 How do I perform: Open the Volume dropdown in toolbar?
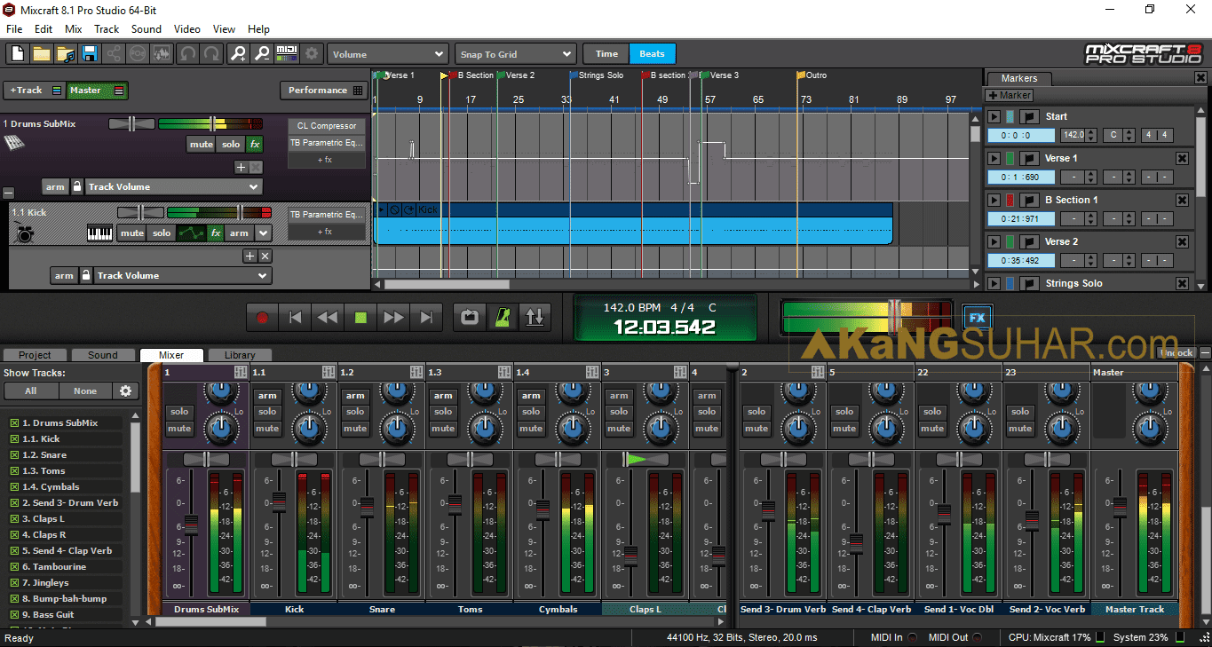coord(387,54)
